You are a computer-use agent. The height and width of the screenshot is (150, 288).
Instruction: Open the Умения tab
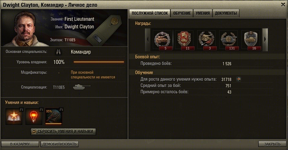coord(203,13)
